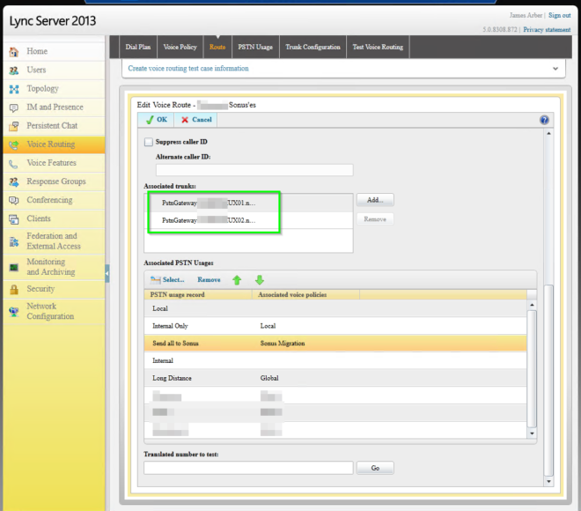Move PSTN usage down with green arrow
Image resolution: width=581 pixels, height=511 pixels.
click(259, 280)
